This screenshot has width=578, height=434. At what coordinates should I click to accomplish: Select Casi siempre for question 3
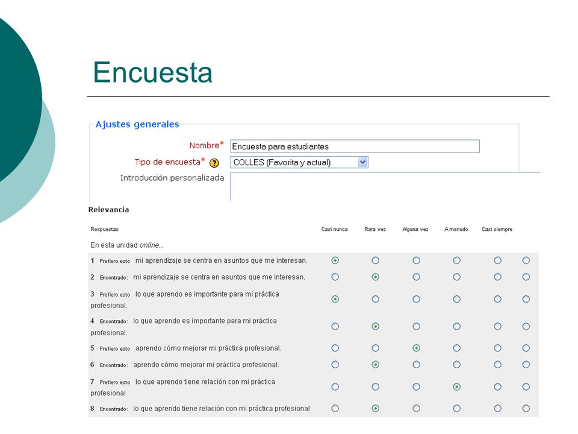[498, 299]
